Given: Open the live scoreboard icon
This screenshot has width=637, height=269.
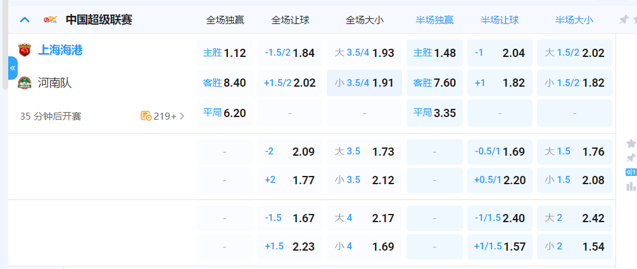Looking at the screenshot, I should point(631,172).
